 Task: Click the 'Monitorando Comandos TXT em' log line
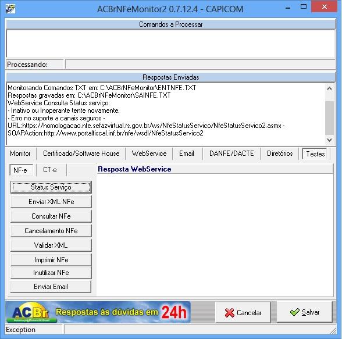click(102, 88)
